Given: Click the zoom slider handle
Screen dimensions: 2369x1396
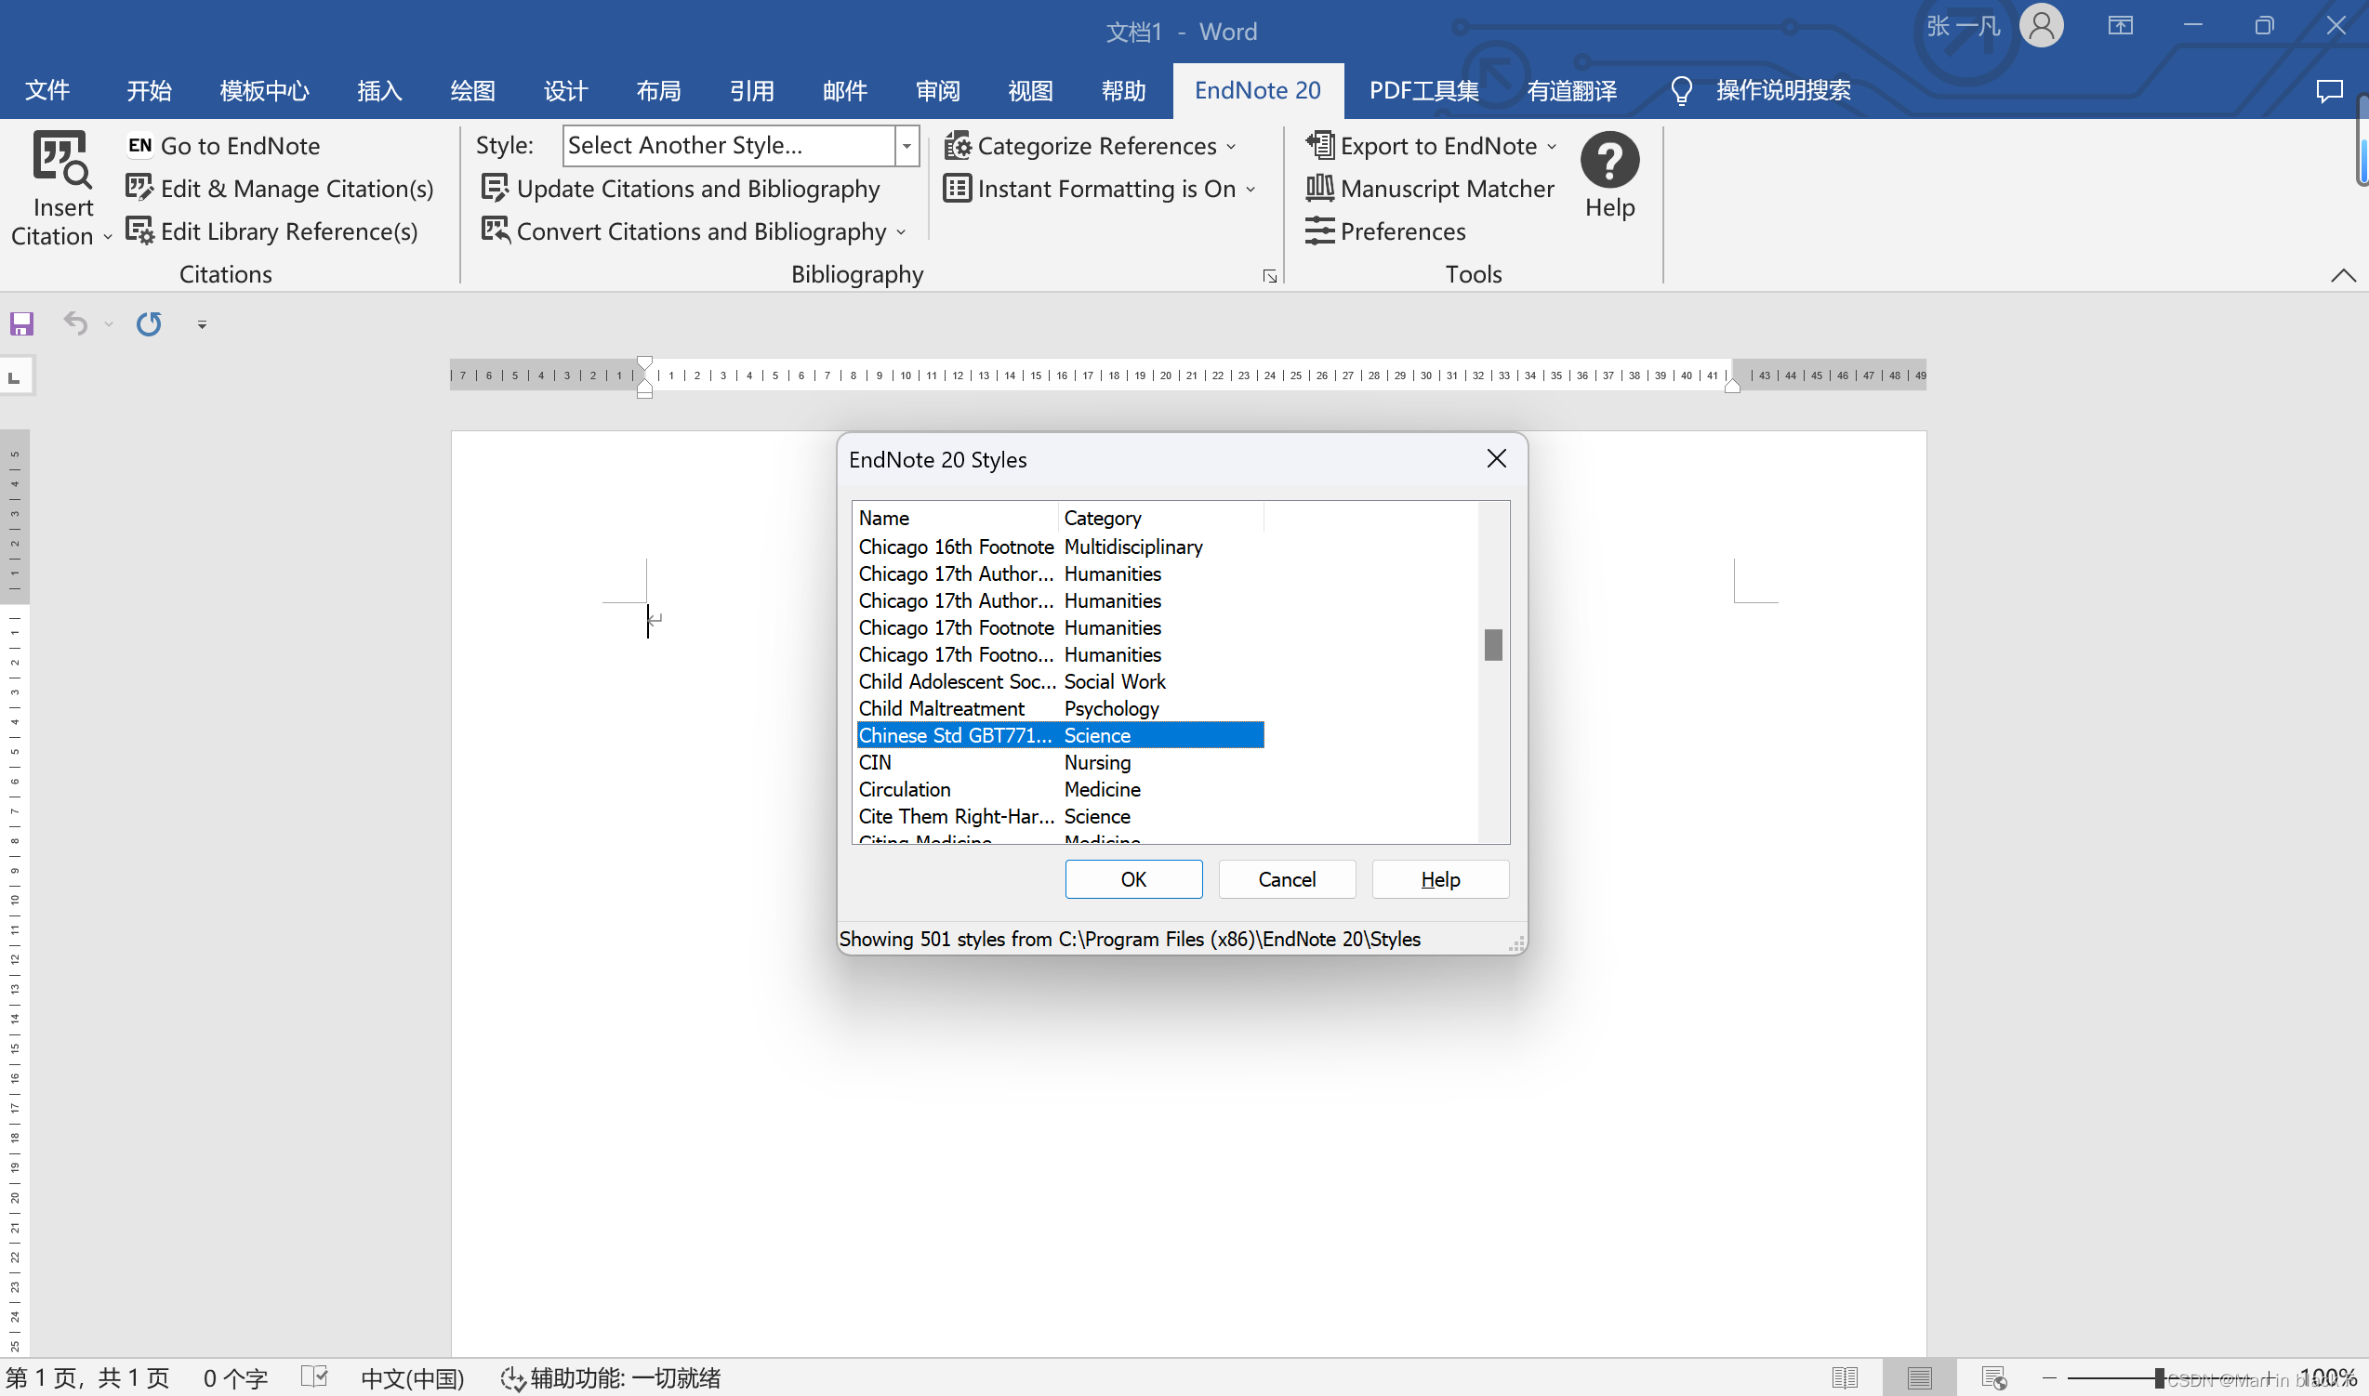Looking at the screenshot, I should (x=2159, y=1378).
